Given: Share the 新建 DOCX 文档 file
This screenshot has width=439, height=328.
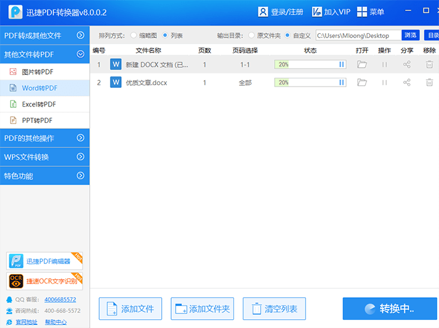Looking at the screenshot, I should (407, 65).
